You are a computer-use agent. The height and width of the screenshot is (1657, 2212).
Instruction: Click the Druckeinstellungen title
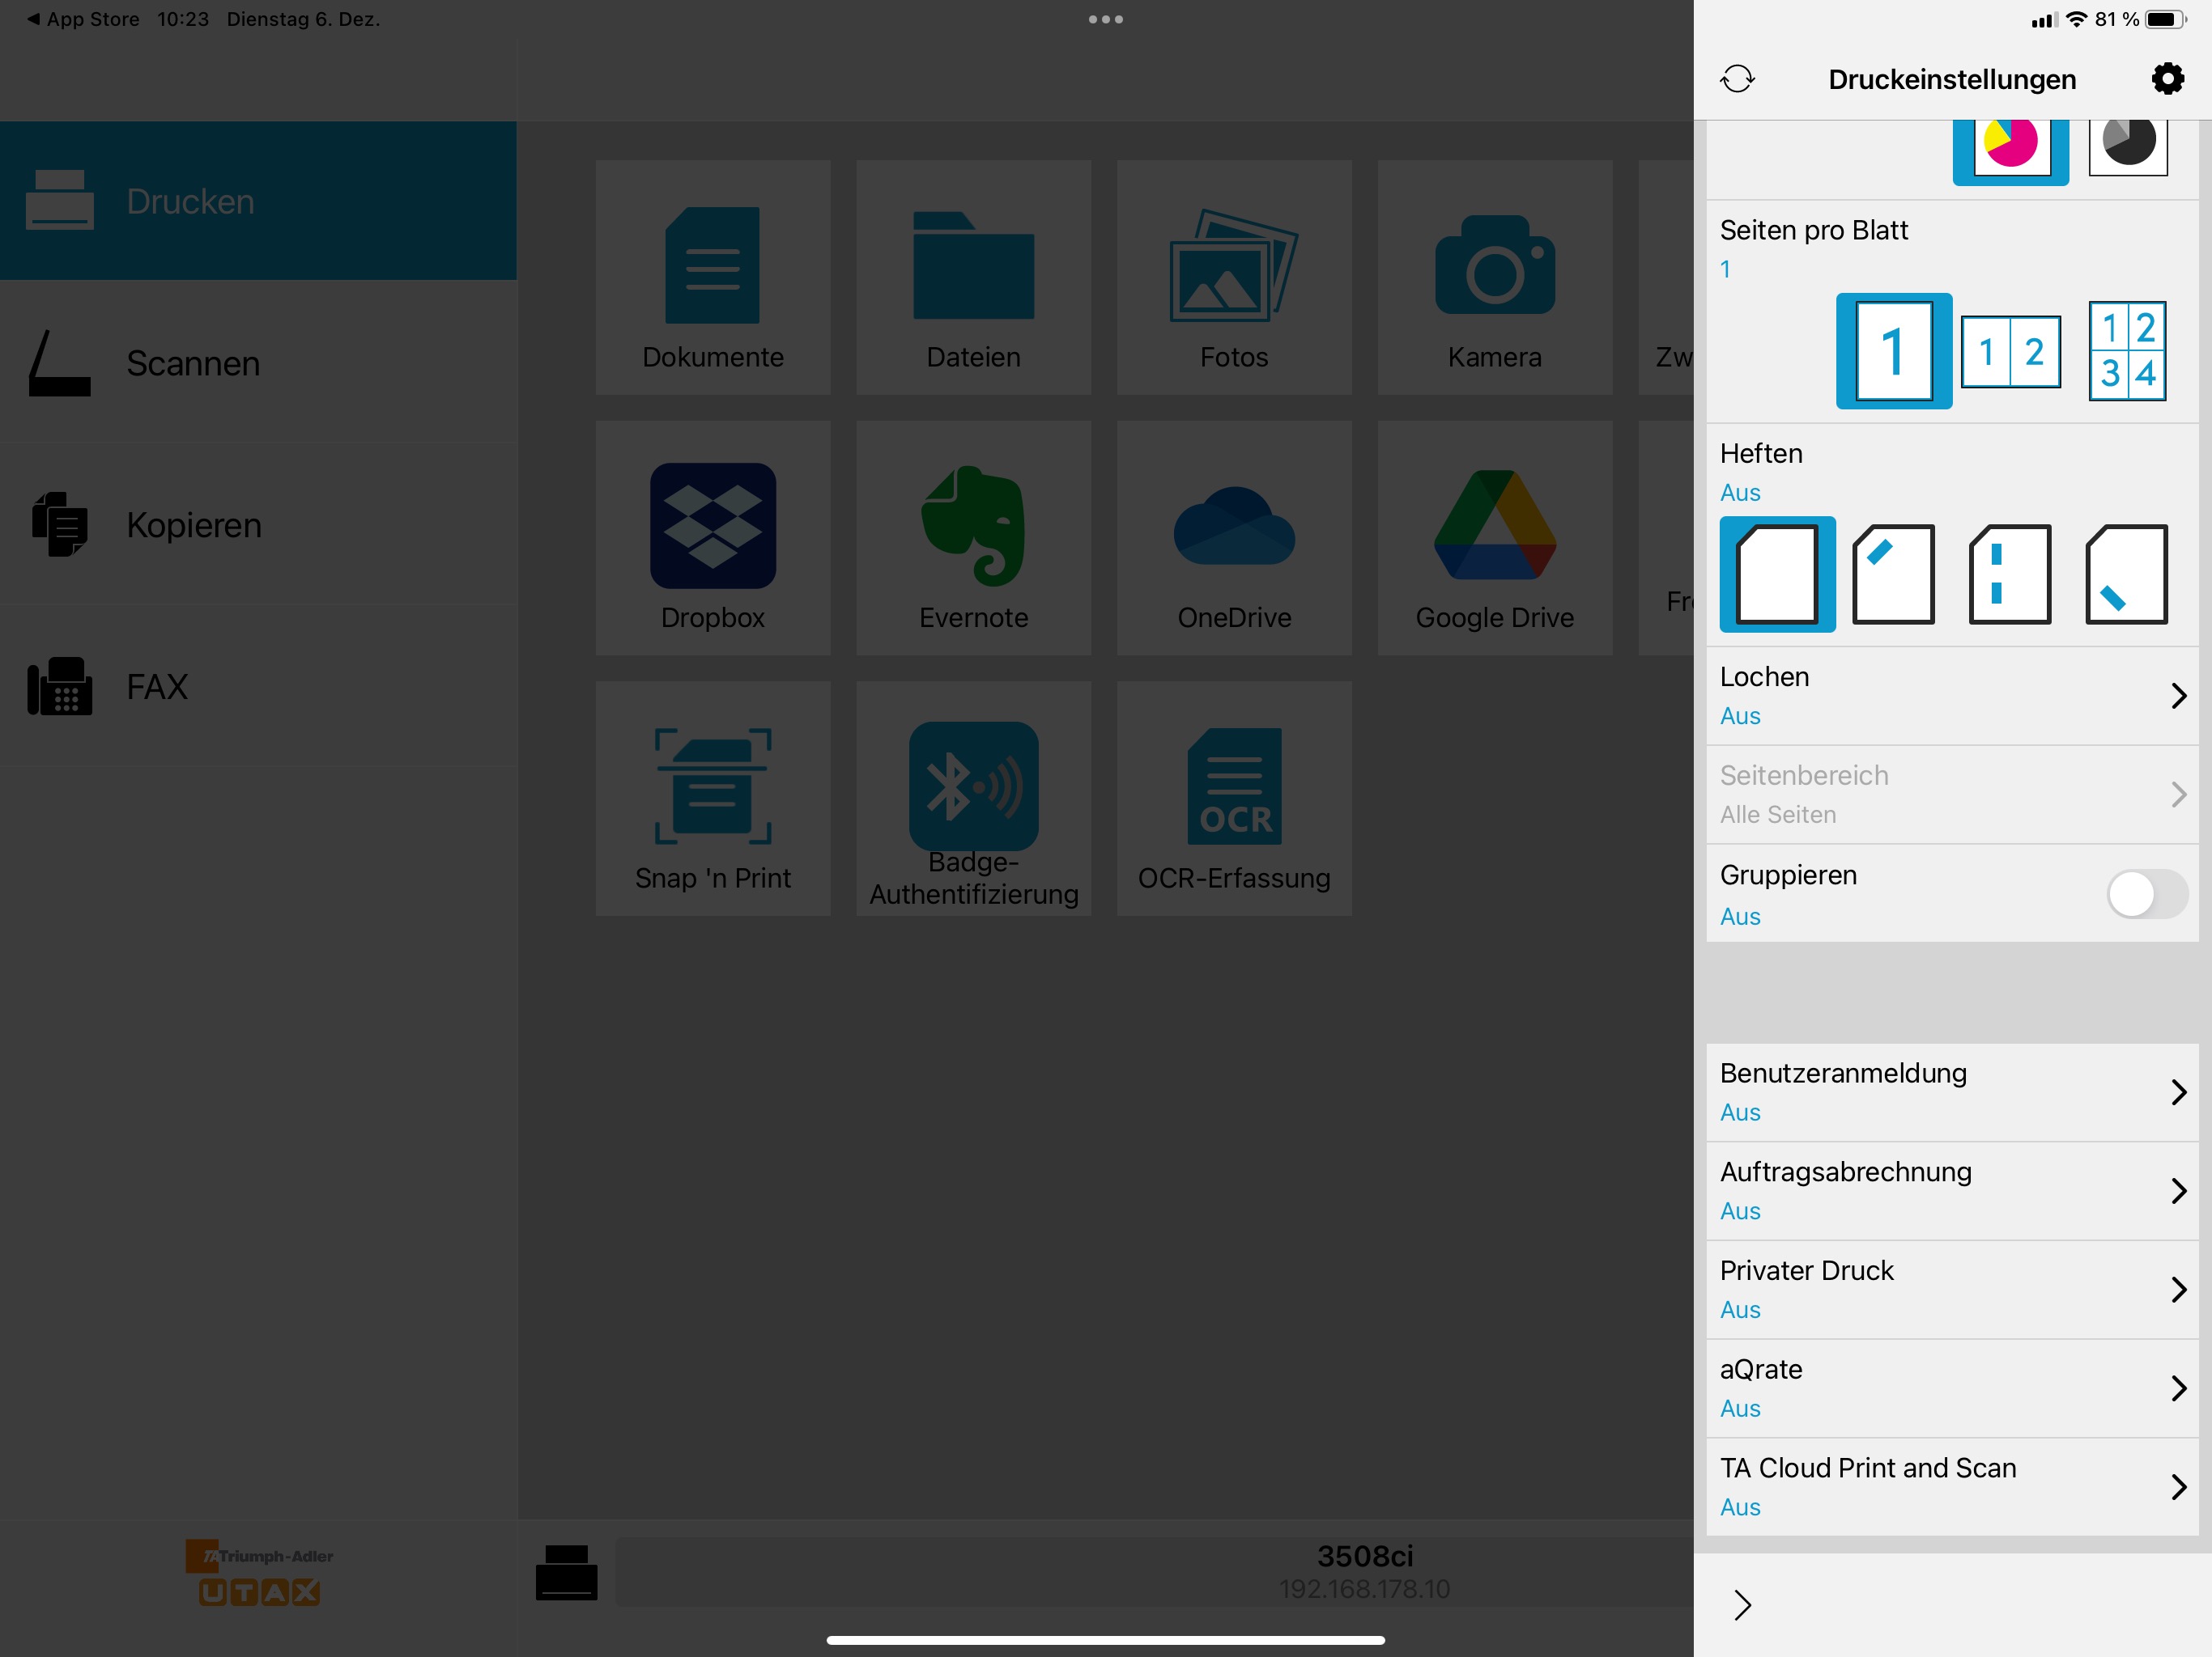(x=1951, y=79)
